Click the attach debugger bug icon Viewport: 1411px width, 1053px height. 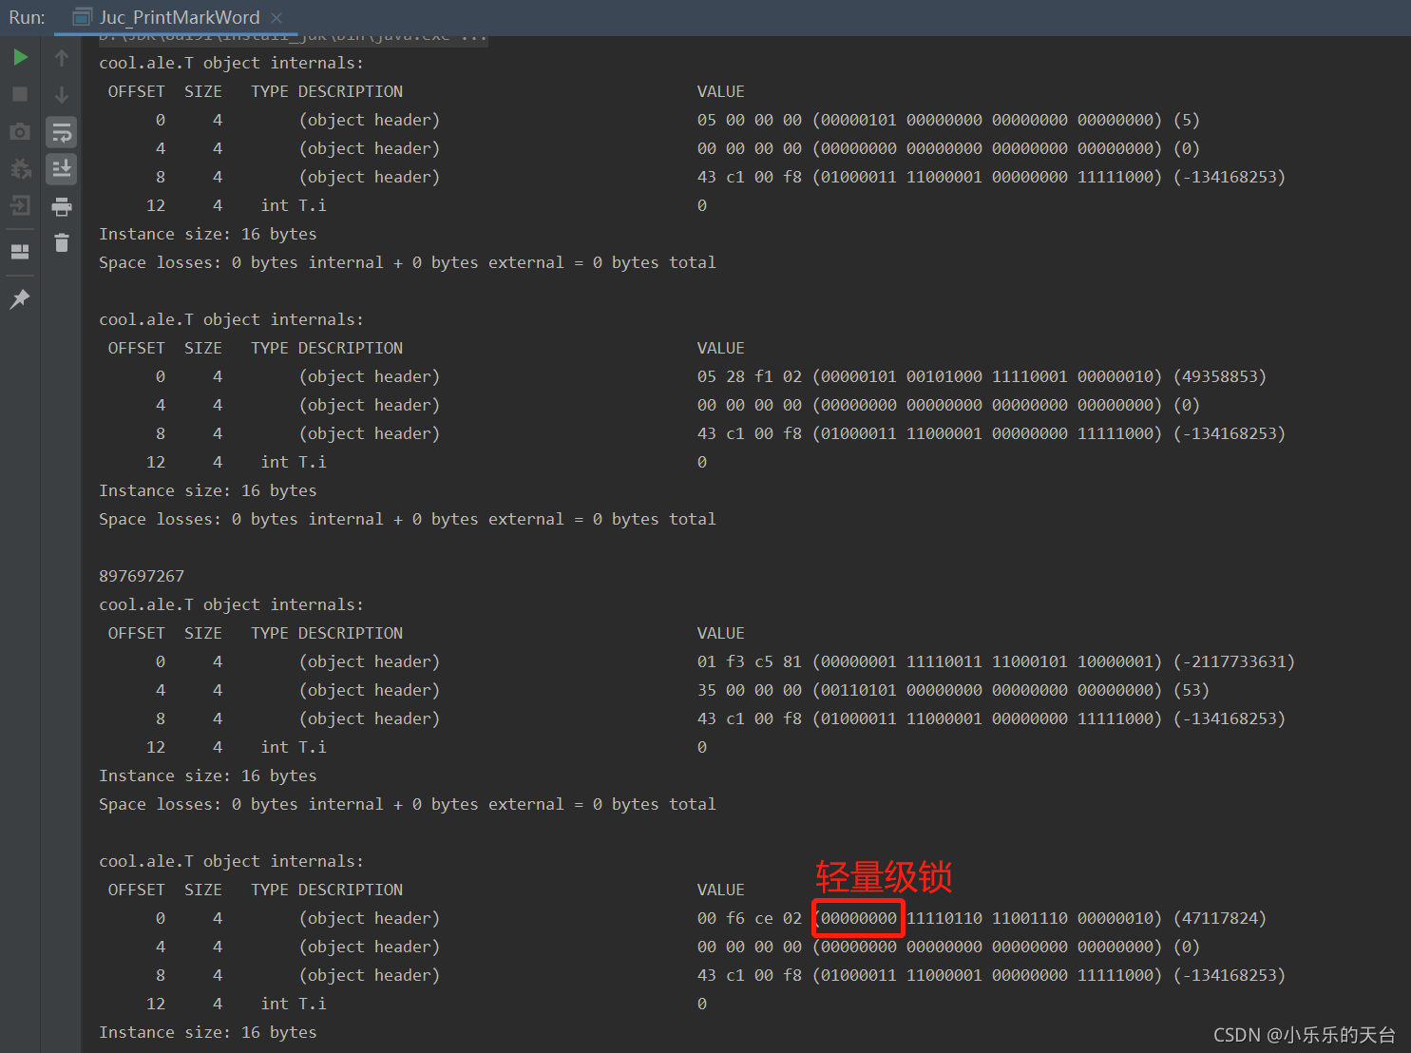point(20,168)
